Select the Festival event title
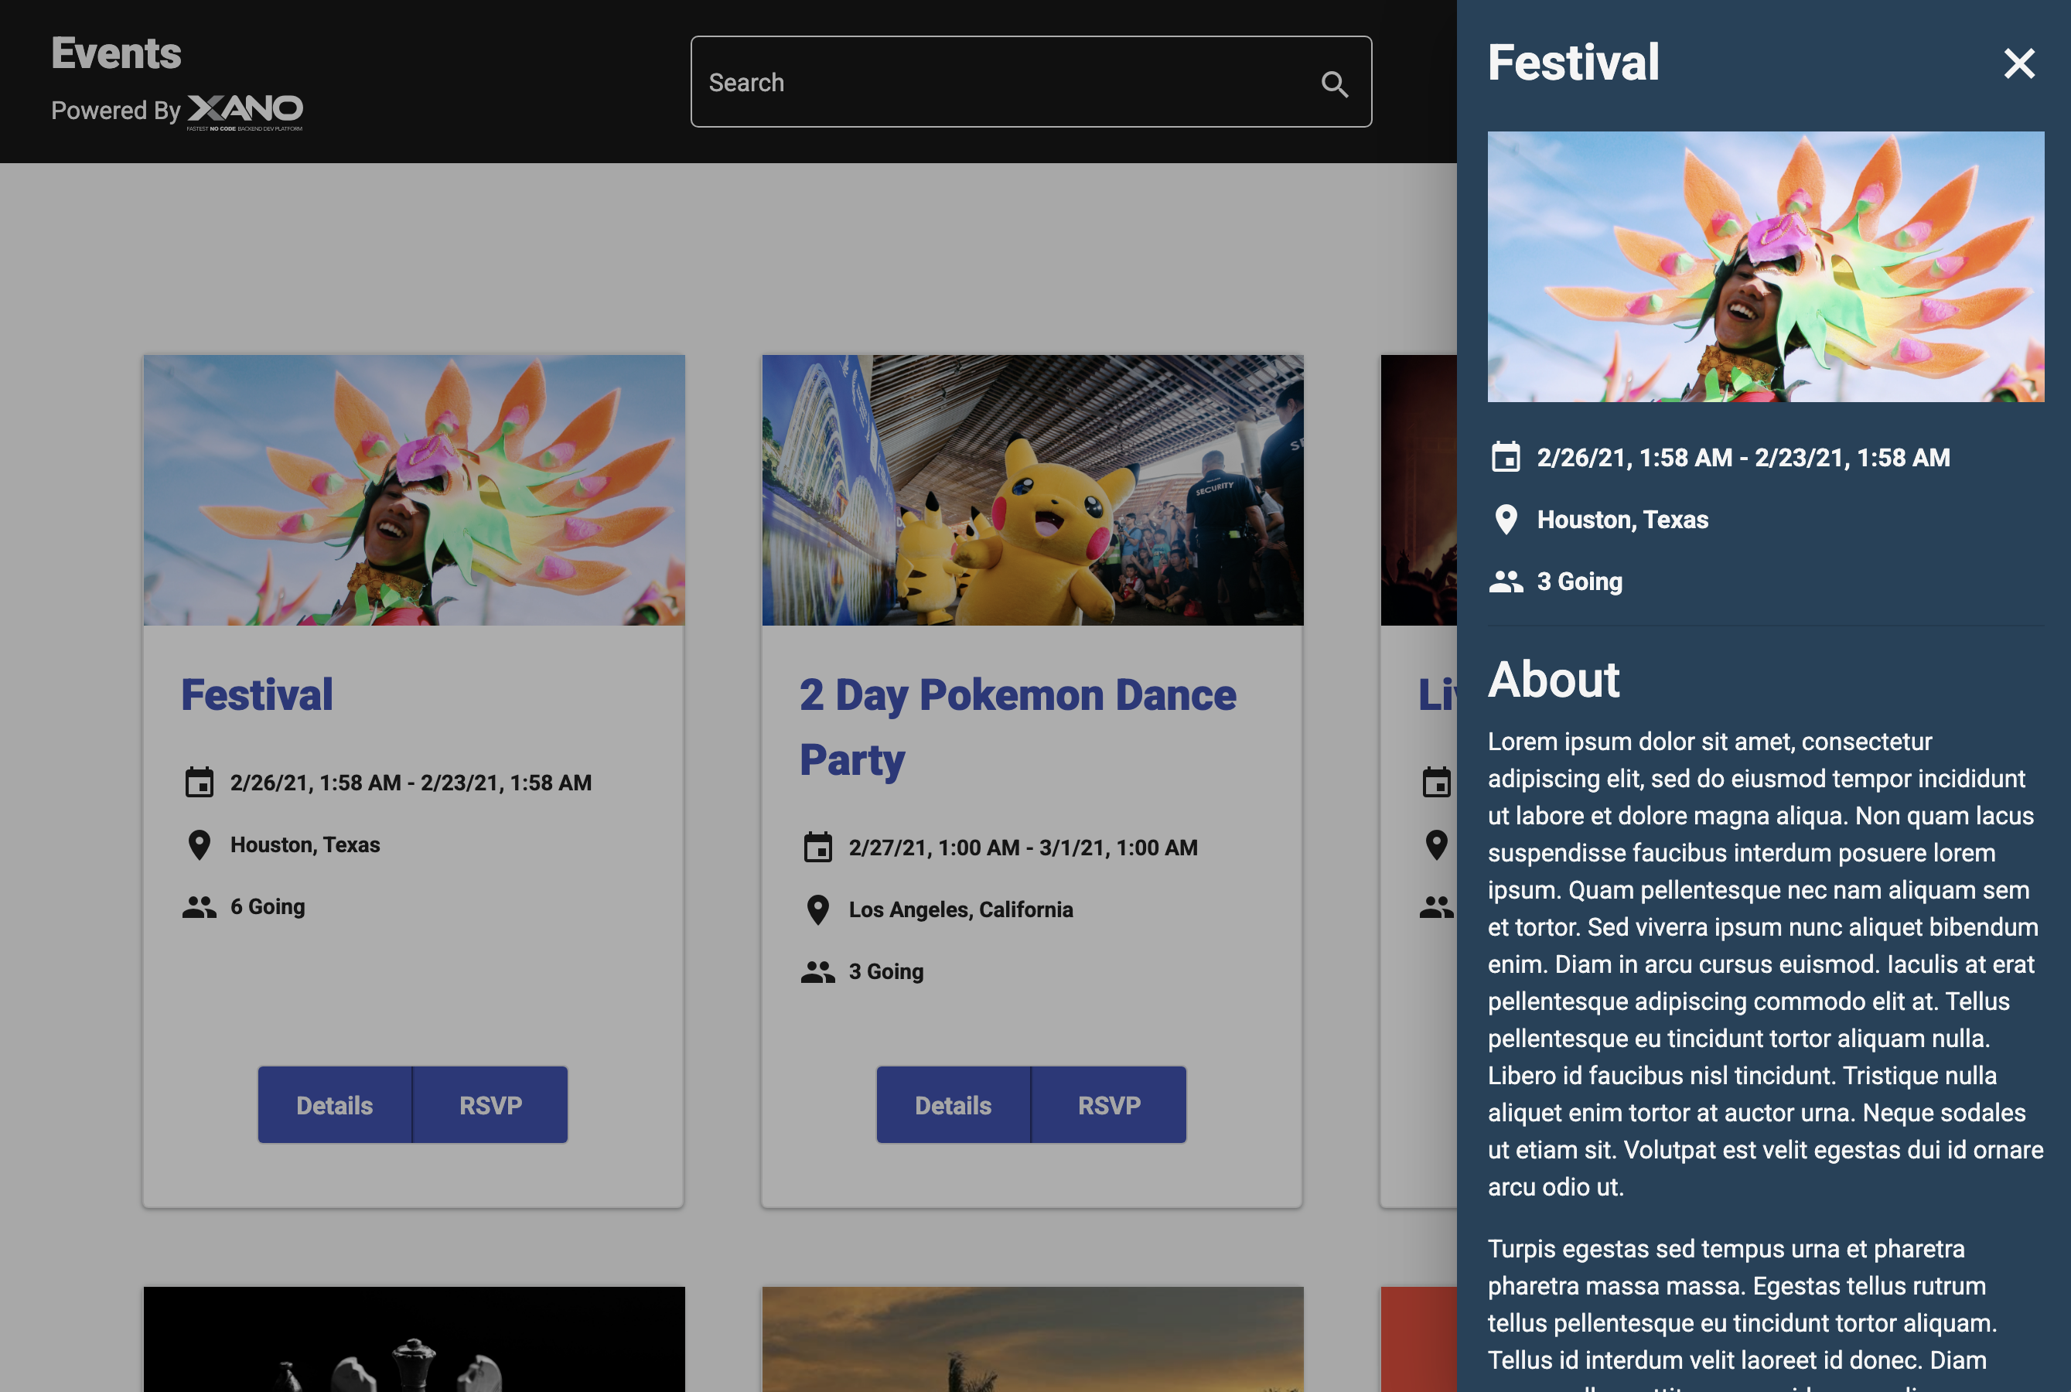The height and width of the screenshot is (1392, 2071). click(x=257, y=694)
